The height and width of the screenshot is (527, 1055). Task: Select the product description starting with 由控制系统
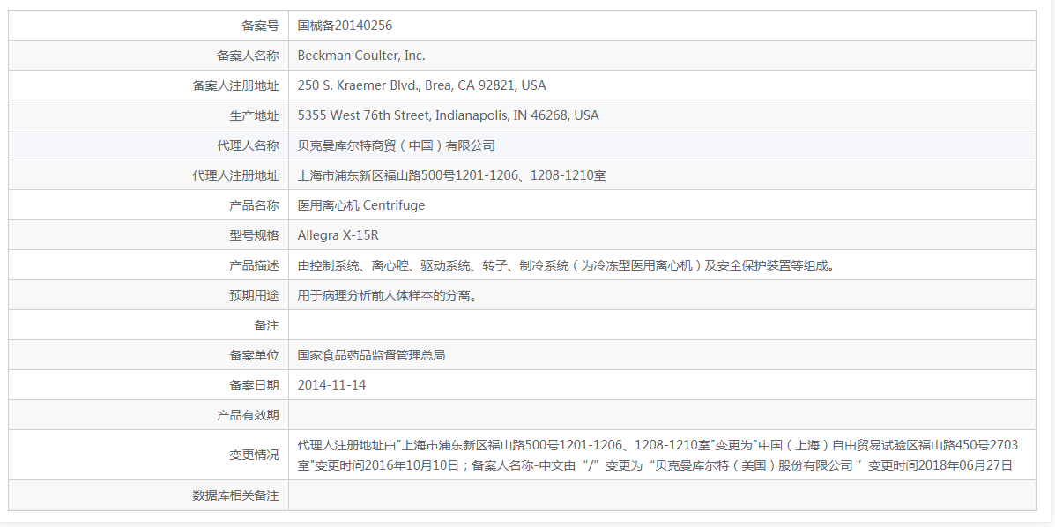[x=568, y=265]
